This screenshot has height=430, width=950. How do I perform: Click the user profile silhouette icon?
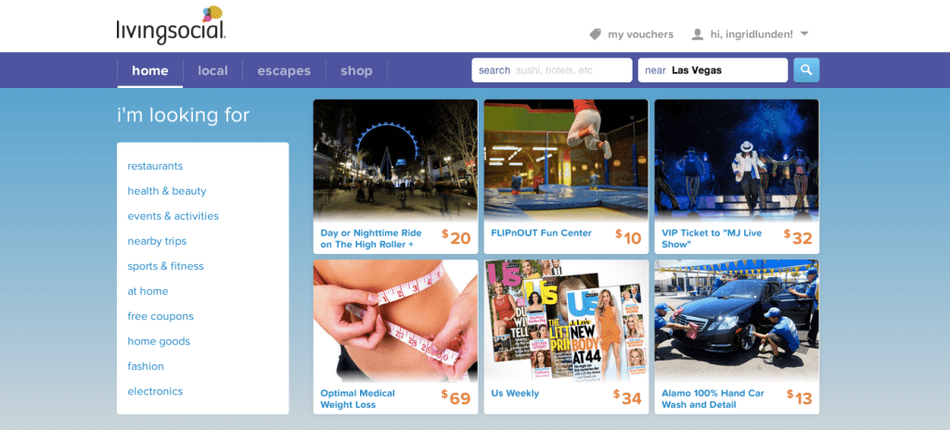pyautogui.click(x=698, y=34)
